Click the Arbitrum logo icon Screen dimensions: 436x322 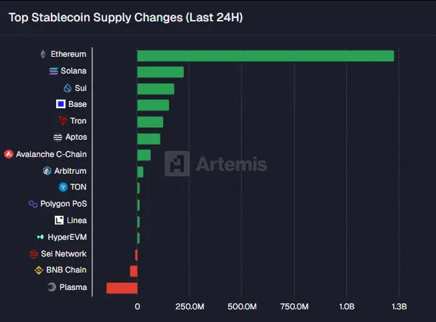pos(47,170)
